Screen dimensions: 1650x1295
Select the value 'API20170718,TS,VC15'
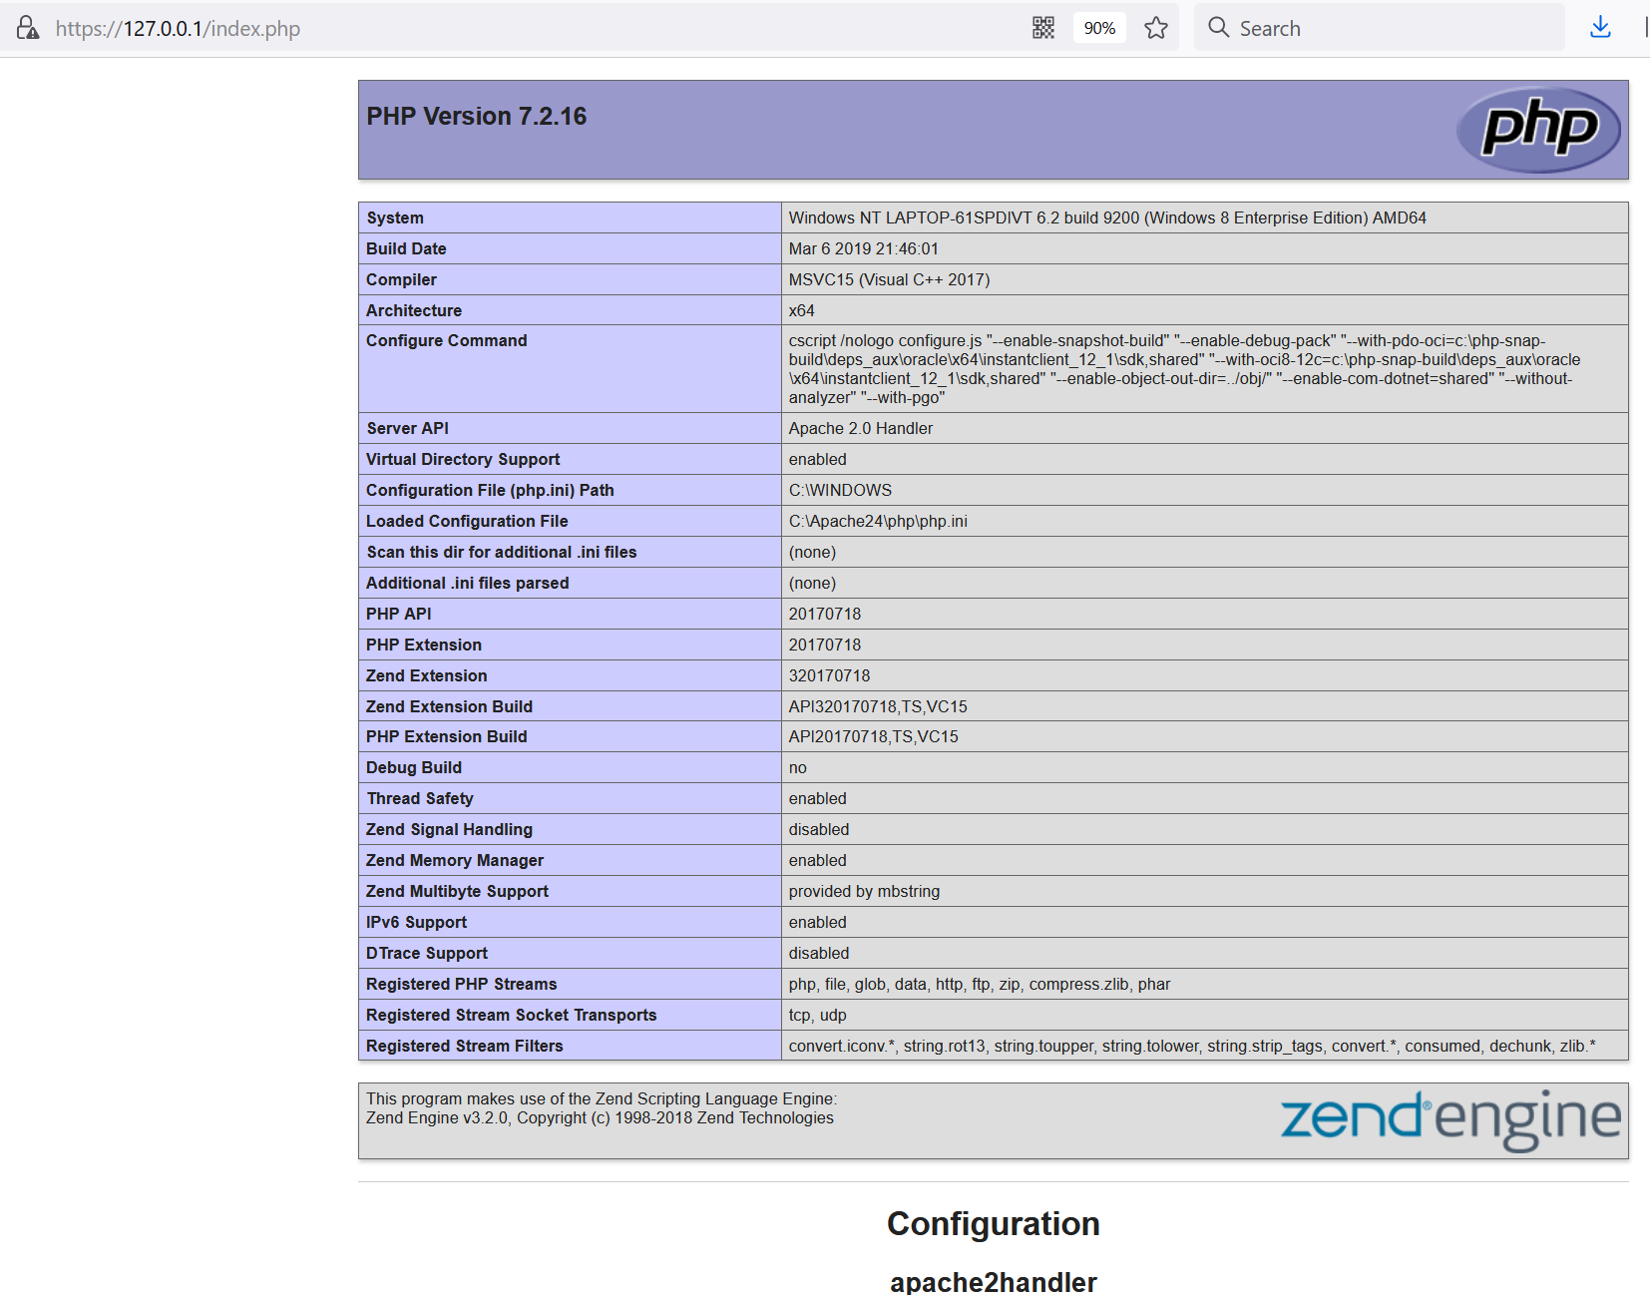click(x=874, y=736)
